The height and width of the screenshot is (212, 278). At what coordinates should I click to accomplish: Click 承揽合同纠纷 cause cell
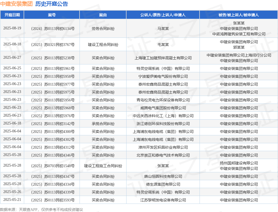click(103, 124)
